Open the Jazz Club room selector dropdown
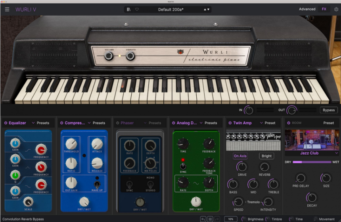Image resolution: width=341 pixels, height=222 pixels. 312,153
